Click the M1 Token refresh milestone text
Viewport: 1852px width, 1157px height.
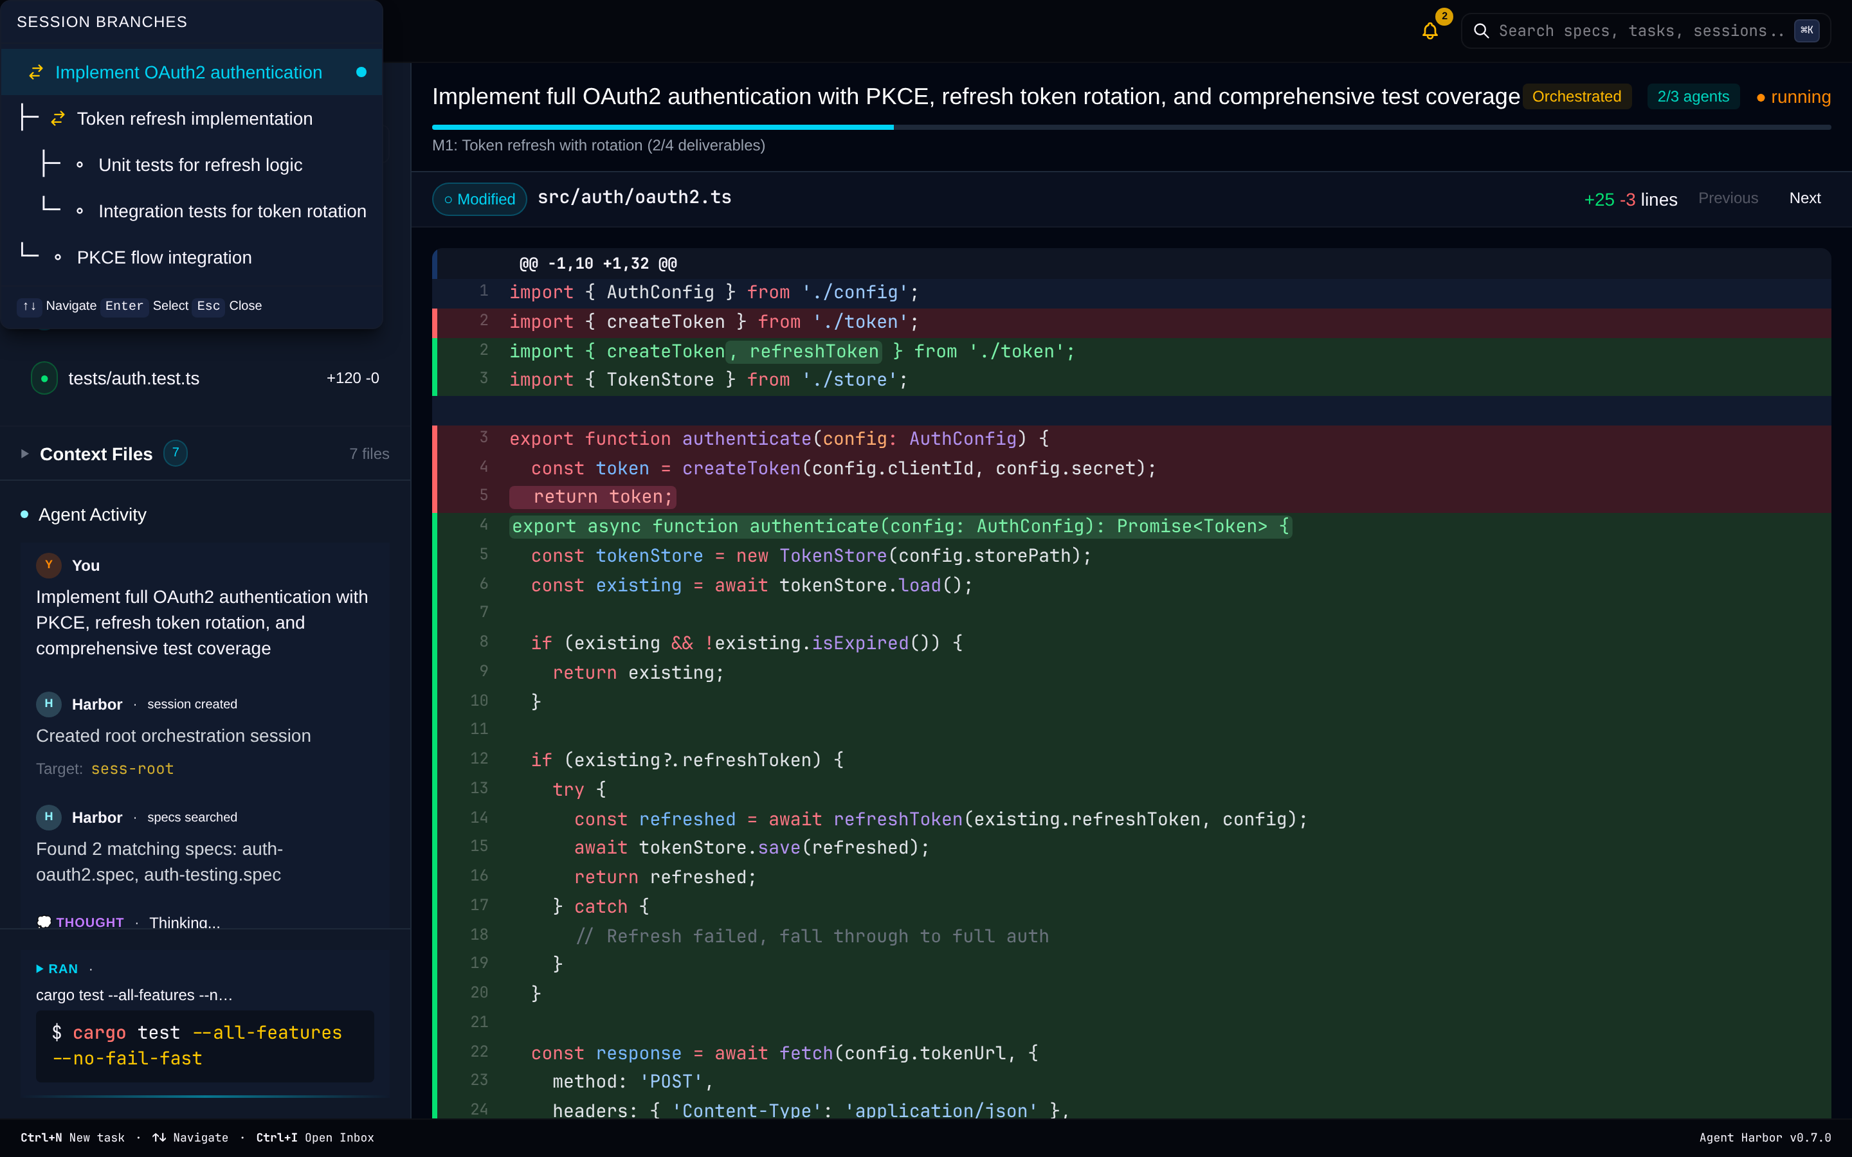pyautogui.click(x=599, y=145)
